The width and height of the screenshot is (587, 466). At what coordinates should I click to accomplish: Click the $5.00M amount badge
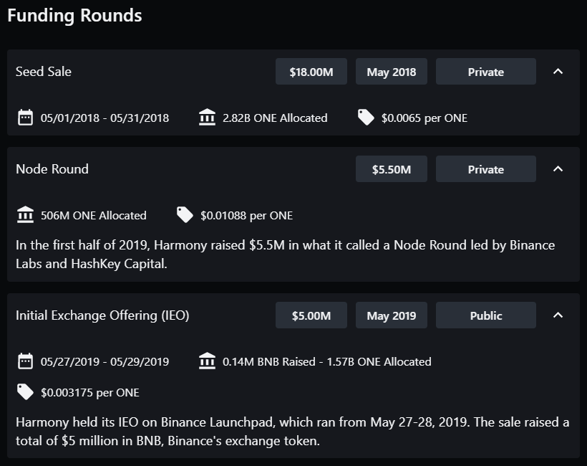311,315
